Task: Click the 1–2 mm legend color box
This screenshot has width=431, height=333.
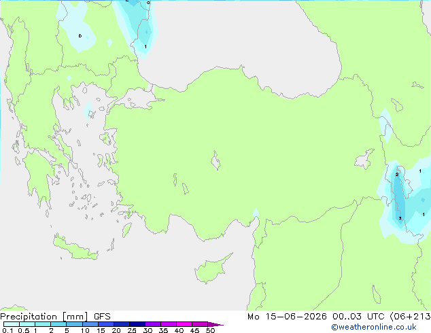Action: tap(43, 324)
